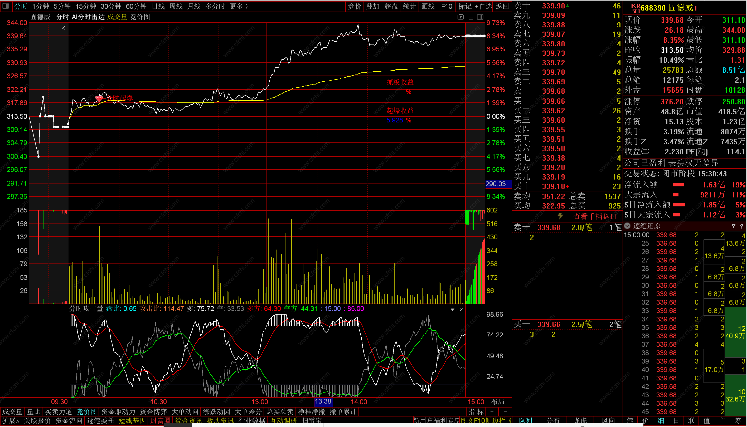Click the 净流入额 red bar indicator
This screenshot has height=427, width=747.
click(x=678, y=185)
